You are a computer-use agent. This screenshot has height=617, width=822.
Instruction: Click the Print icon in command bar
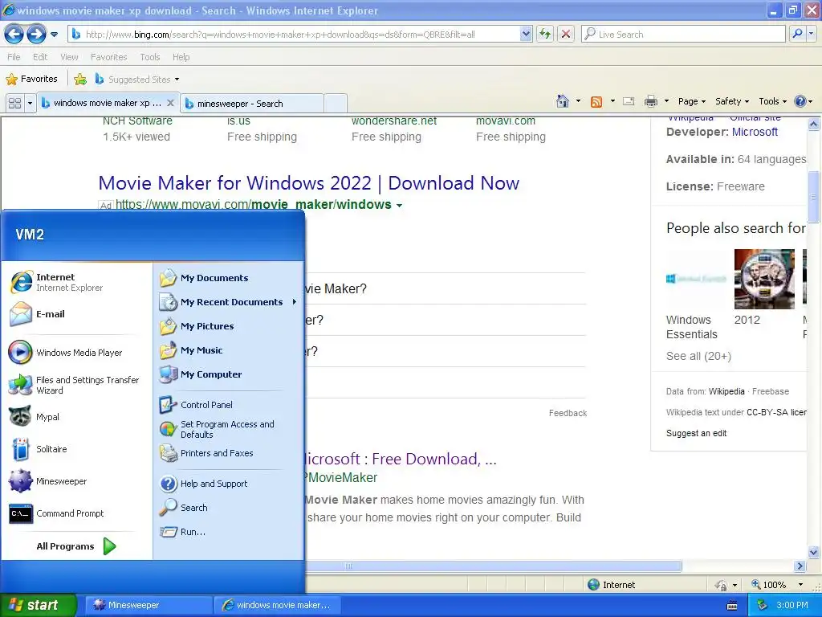pos(650,101)
